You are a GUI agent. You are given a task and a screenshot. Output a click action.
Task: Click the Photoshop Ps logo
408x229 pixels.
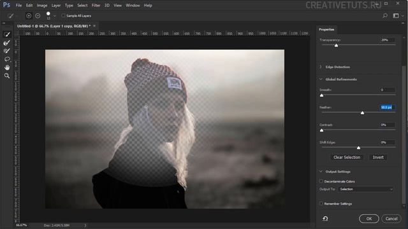click(x=6, y=5)
